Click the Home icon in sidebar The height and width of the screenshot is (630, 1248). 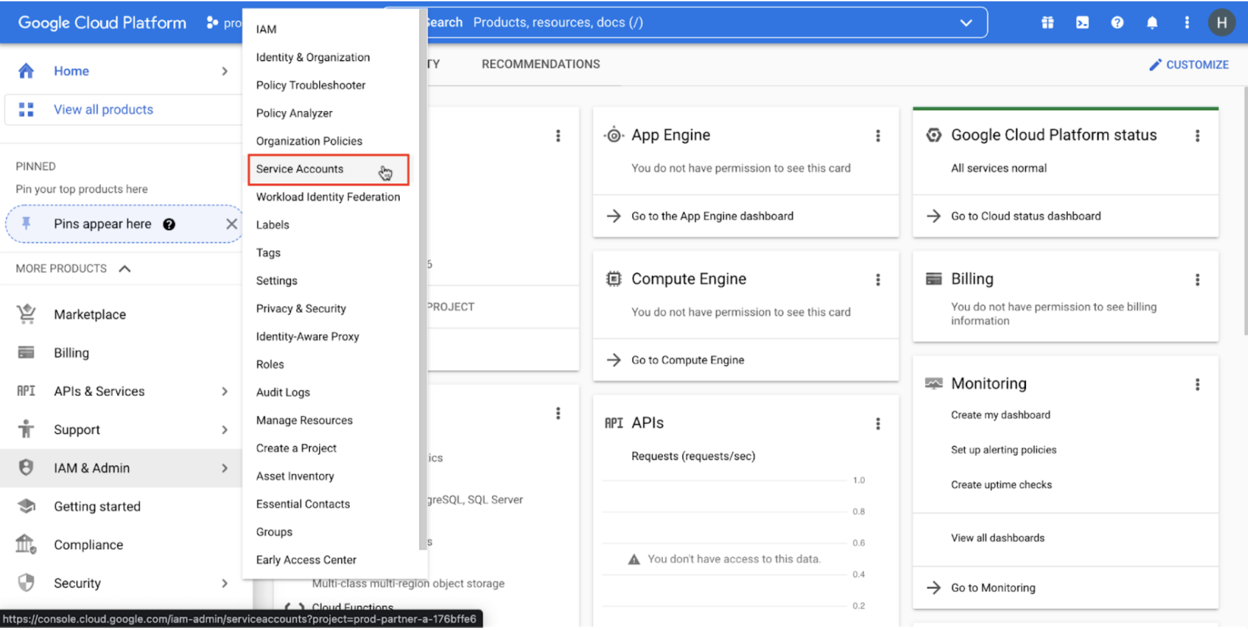26,71
